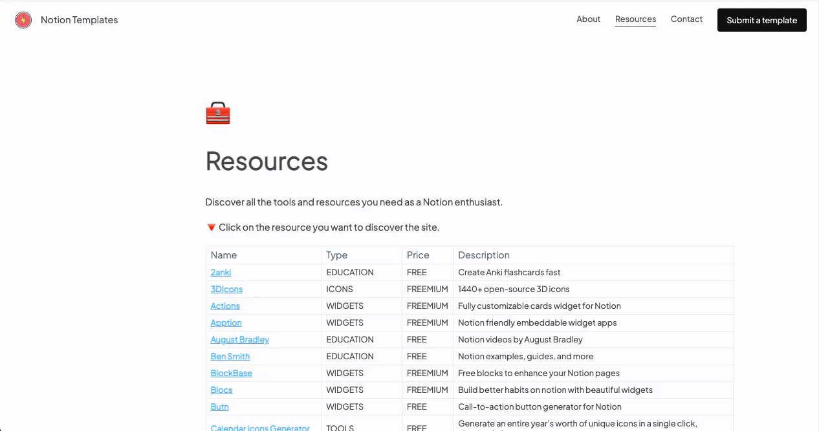Open the August Bradley link
Image resolution: width=819 pixels, height=431 pixels.
click(x=240, y=339)
